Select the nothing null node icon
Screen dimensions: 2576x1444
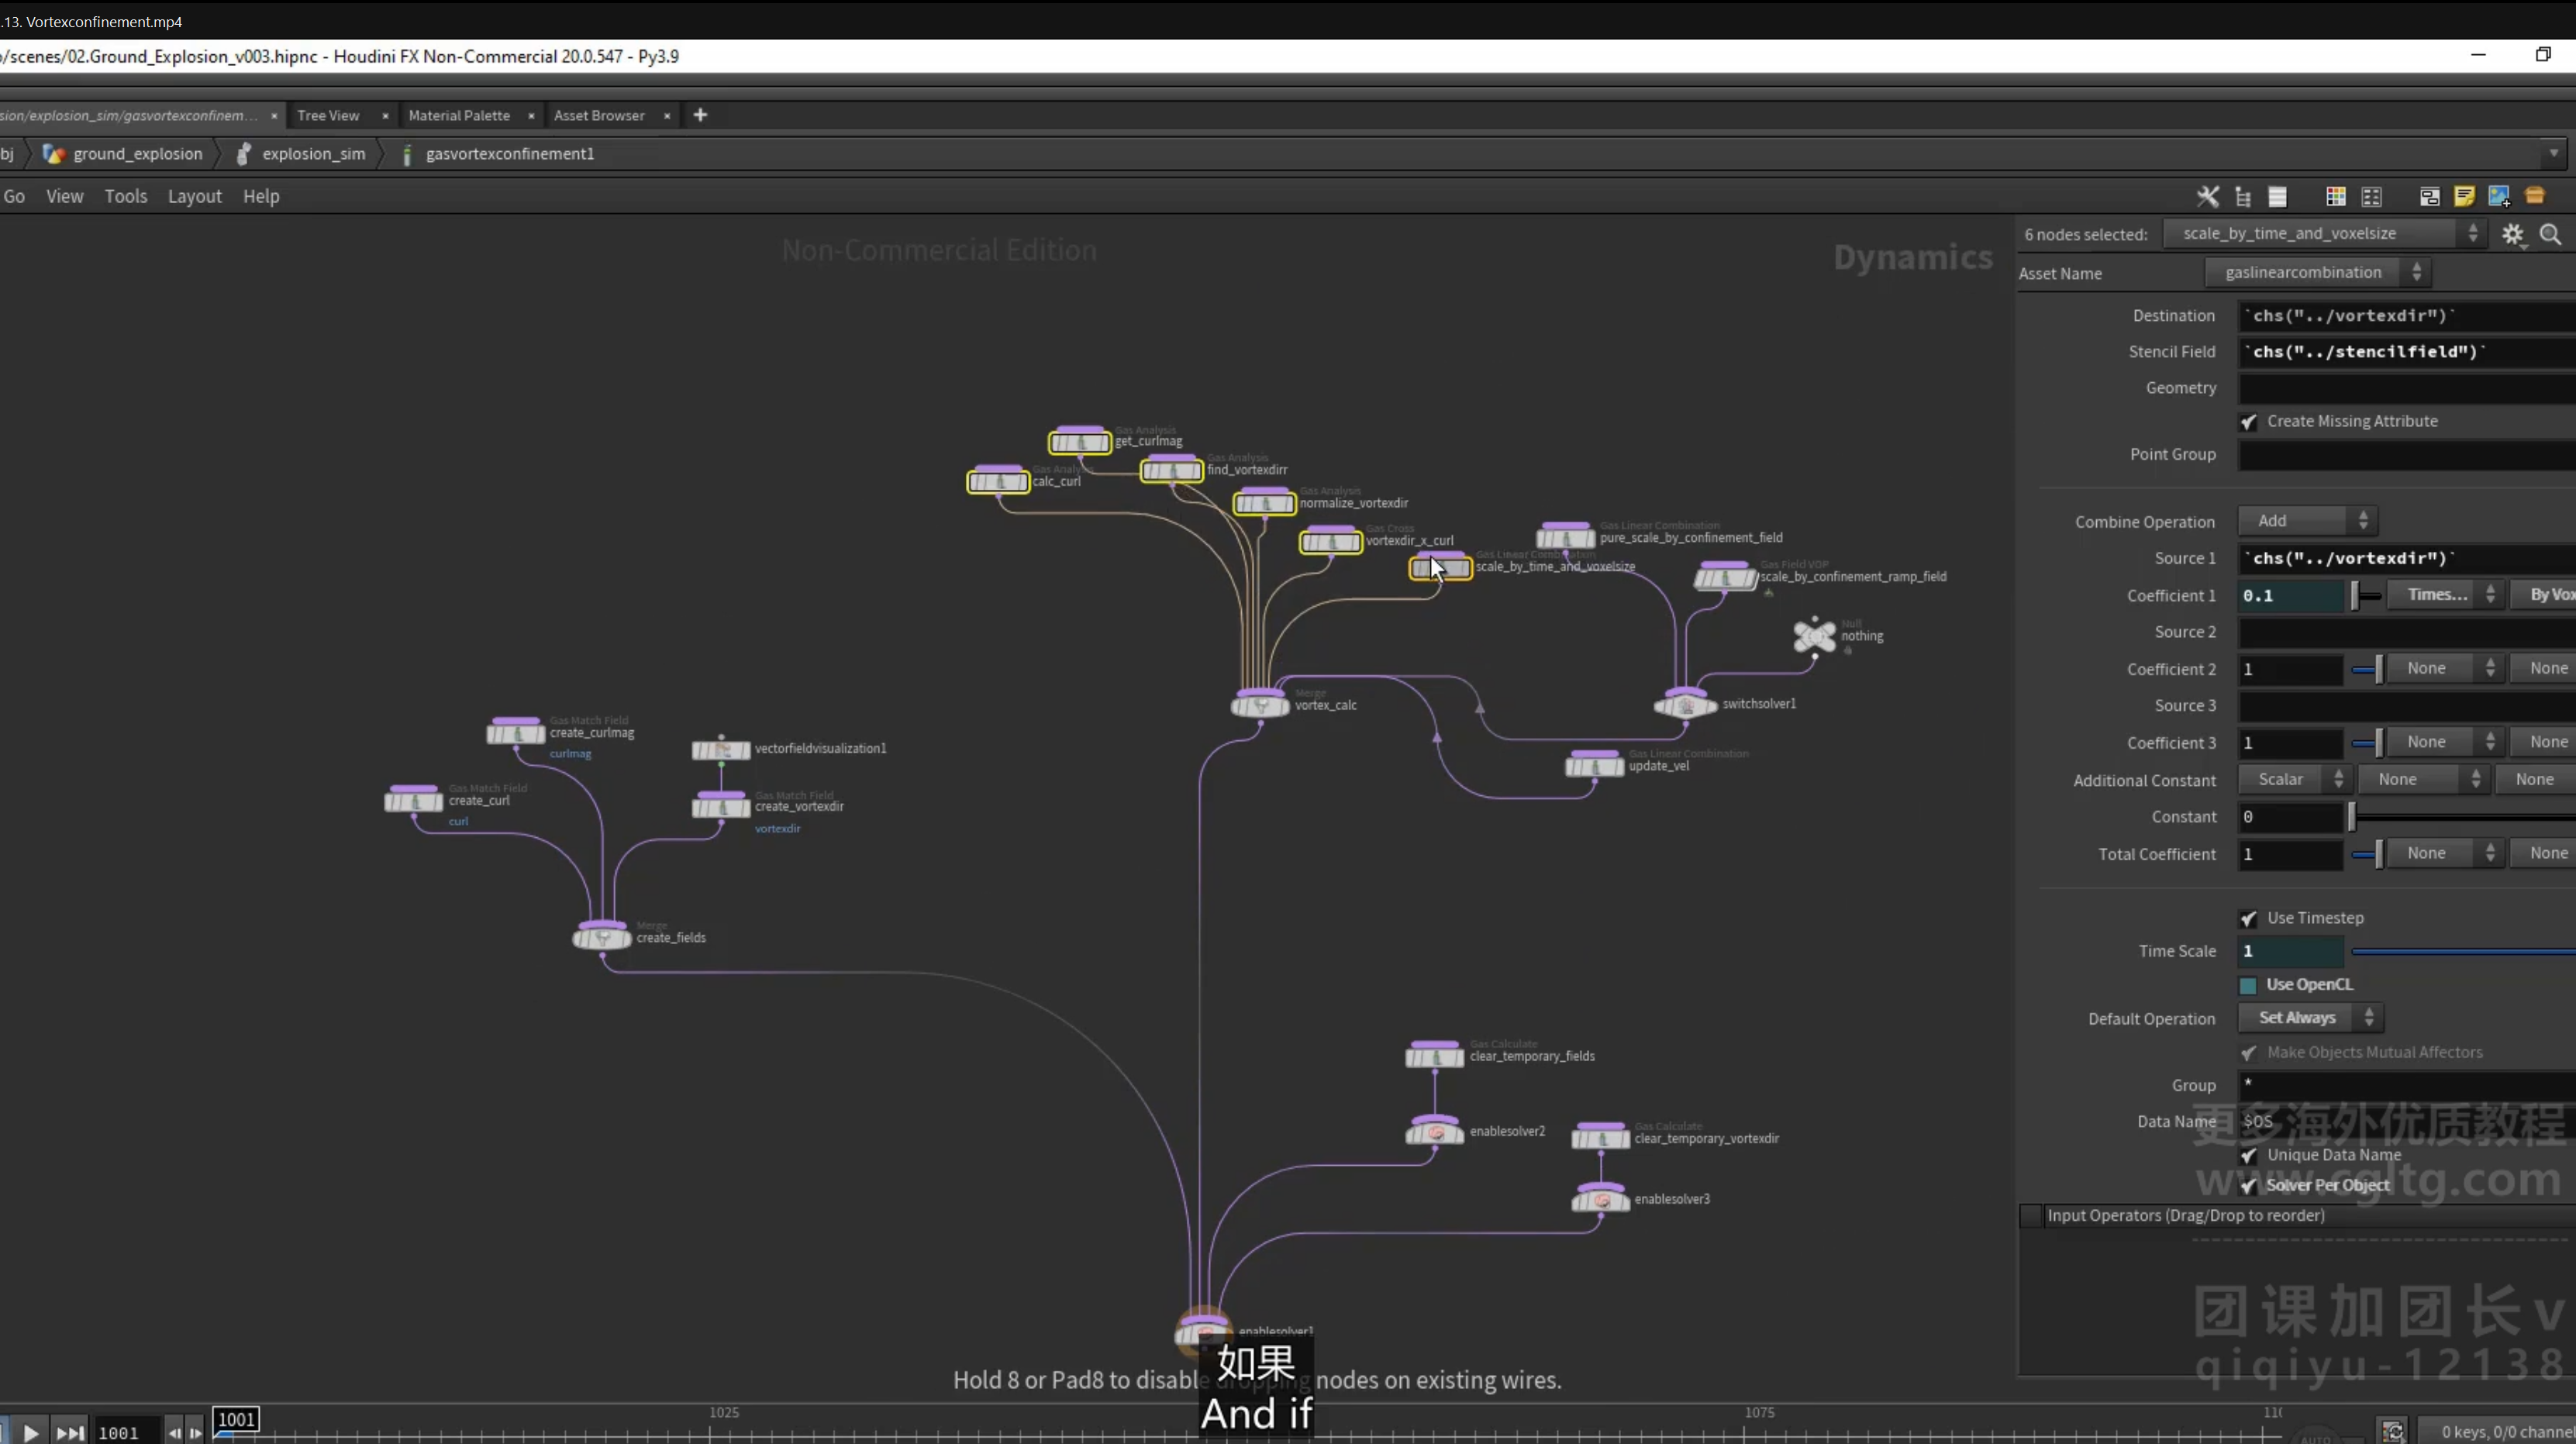point(1814,636)
